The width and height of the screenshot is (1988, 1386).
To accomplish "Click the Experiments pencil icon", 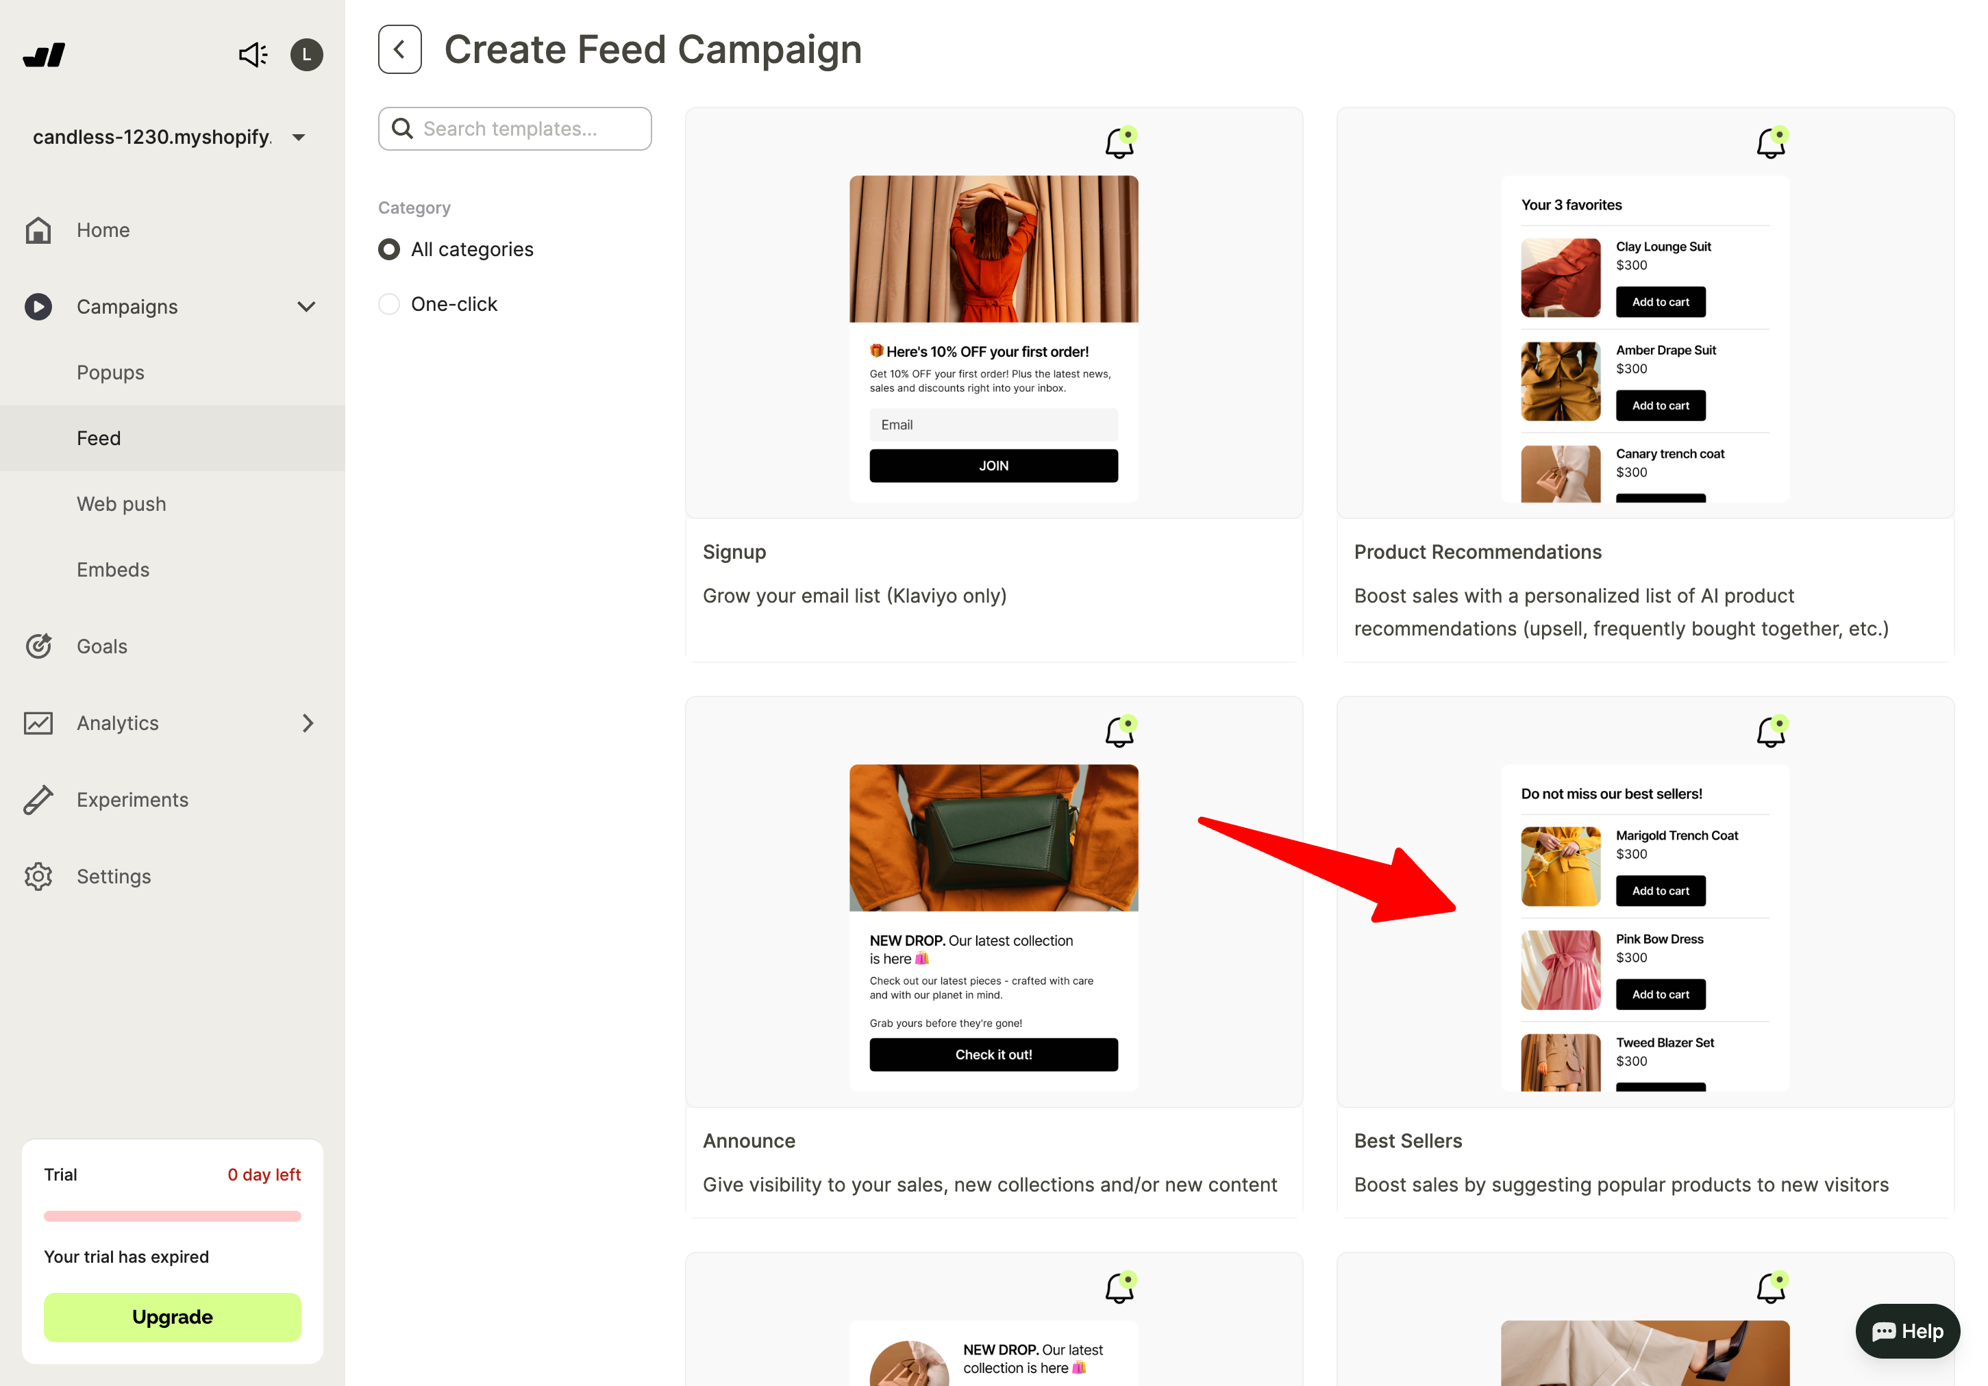I will pos(38,800).
